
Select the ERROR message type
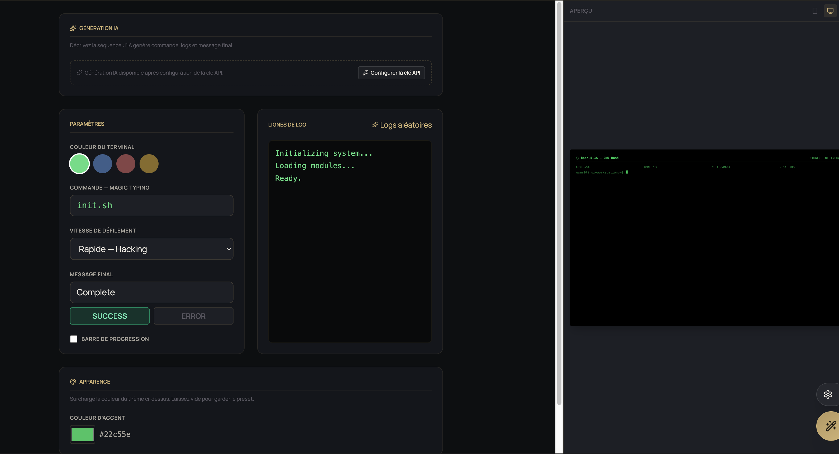[x=193, y=316]
